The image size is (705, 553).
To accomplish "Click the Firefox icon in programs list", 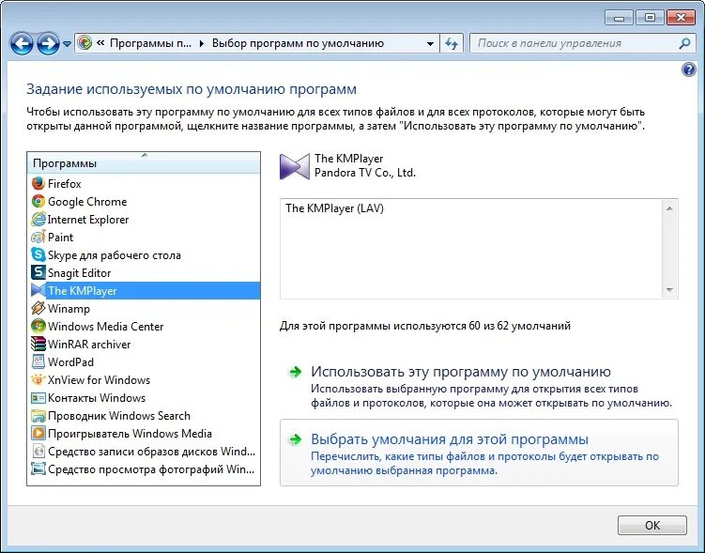I will [38, 183].
